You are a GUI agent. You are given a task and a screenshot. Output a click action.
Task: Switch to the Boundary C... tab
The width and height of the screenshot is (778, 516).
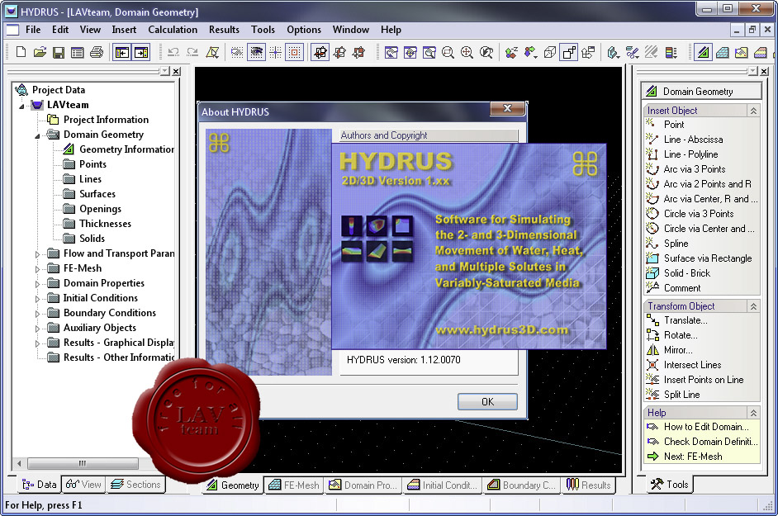pyautogui.click(x=521, y=485)
